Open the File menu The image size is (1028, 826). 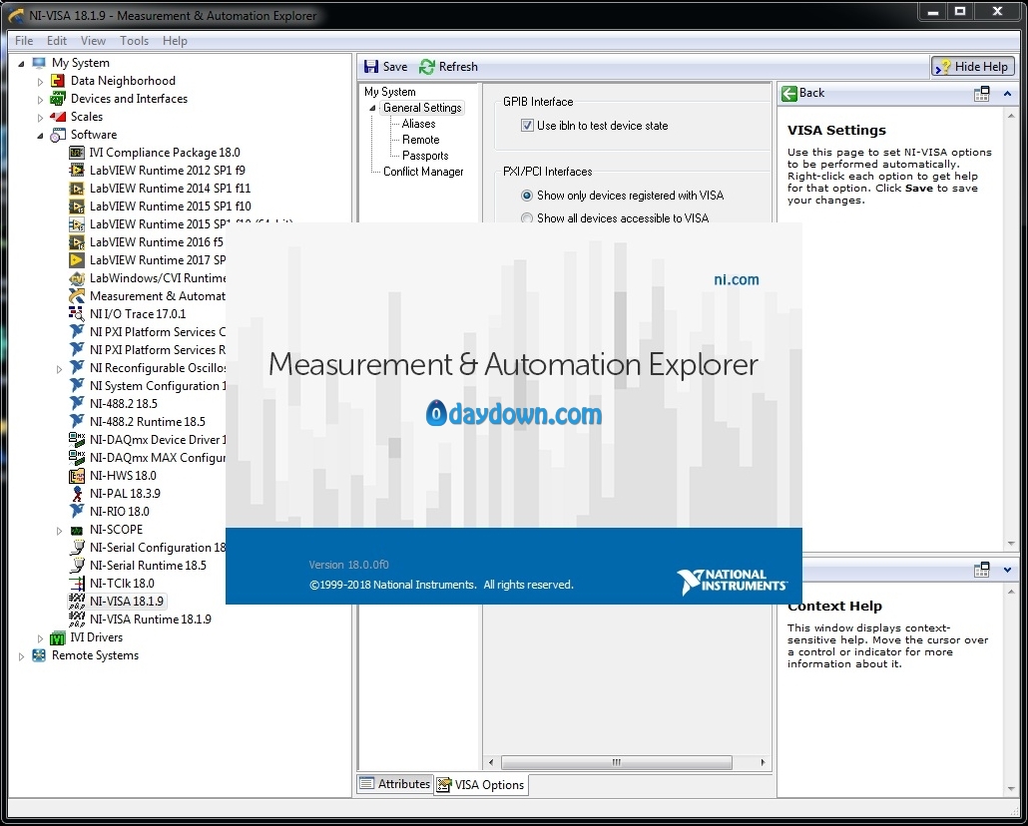24,41
